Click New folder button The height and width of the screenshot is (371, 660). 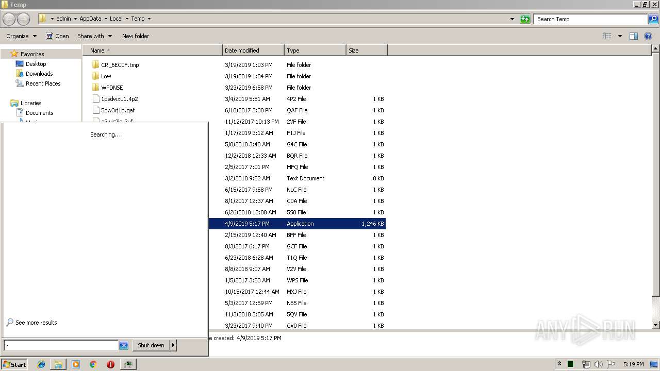[136, 36]
